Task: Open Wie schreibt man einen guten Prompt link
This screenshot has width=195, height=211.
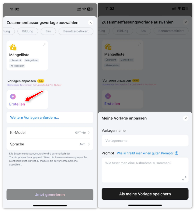Action: (145, 153)
